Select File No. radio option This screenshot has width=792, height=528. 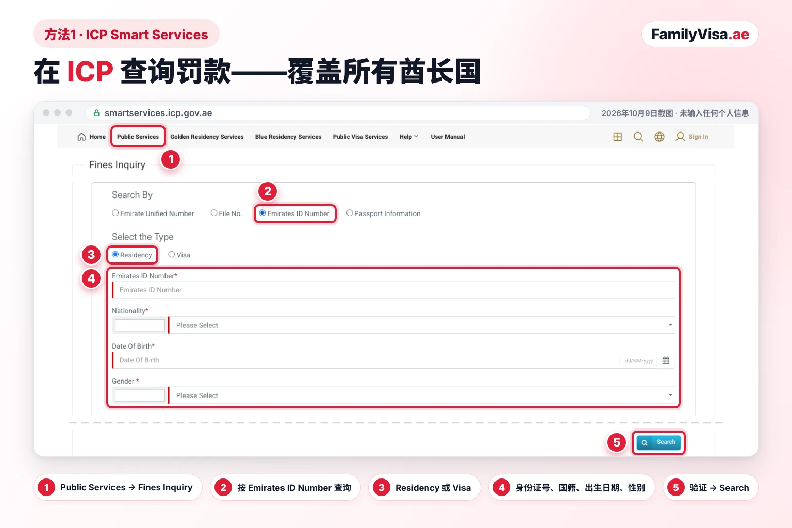[214, 213]
